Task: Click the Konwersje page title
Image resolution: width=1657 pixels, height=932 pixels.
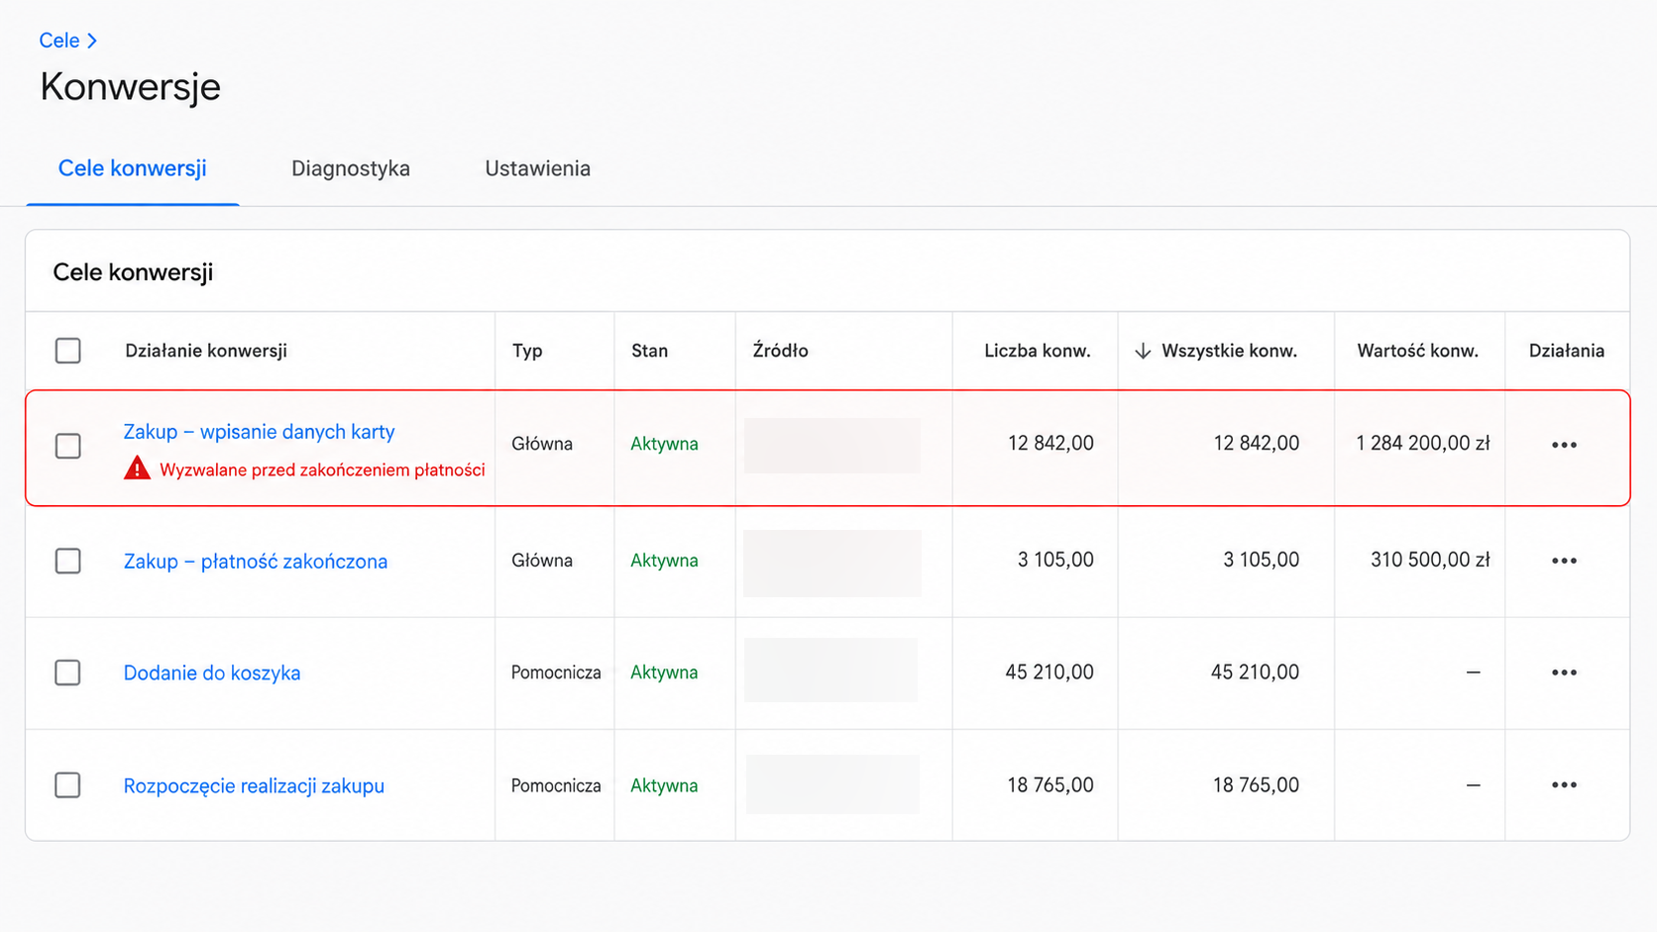Action: point(130,87)
